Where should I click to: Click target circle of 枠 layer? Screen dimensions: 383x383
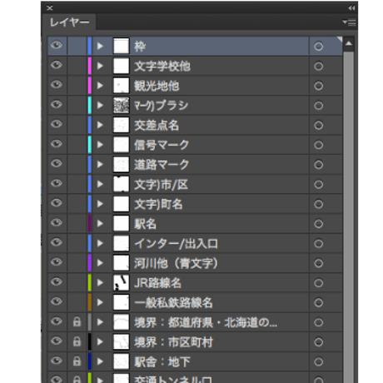318,46
